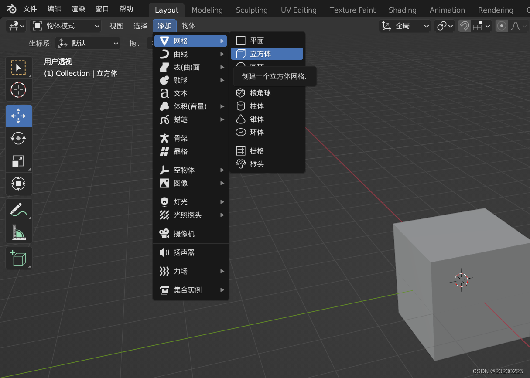The width and height of the screenshot is (530, 378).
Task: Open the 选择 viewport menu
Action: click(x=140, y=26)
